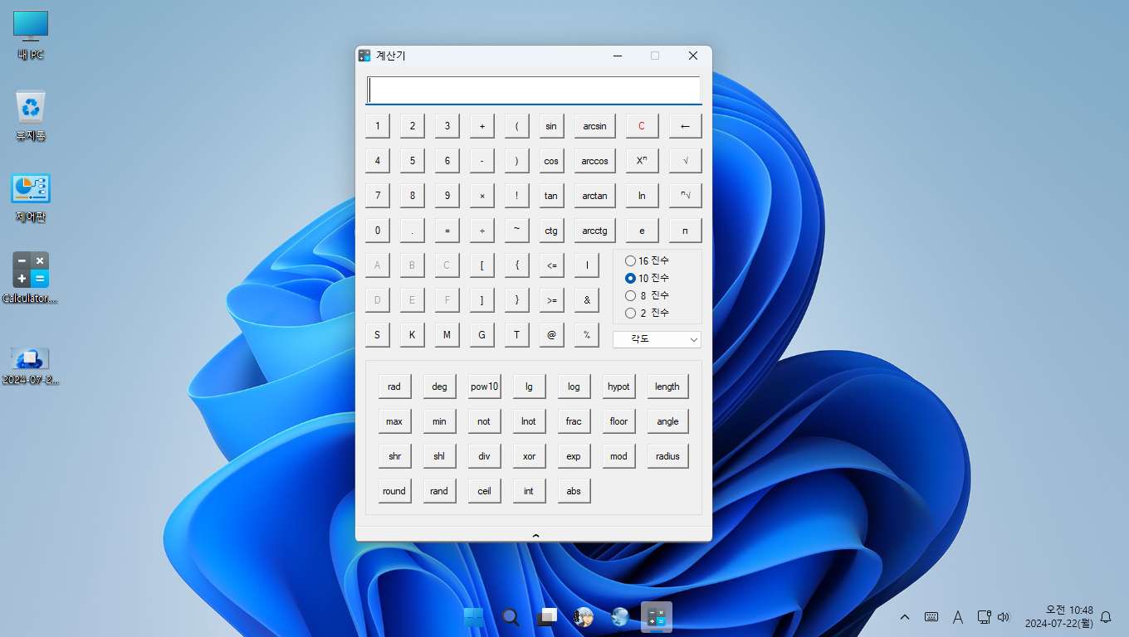
Task: Click the K suffix button
Action: (412, 335)
